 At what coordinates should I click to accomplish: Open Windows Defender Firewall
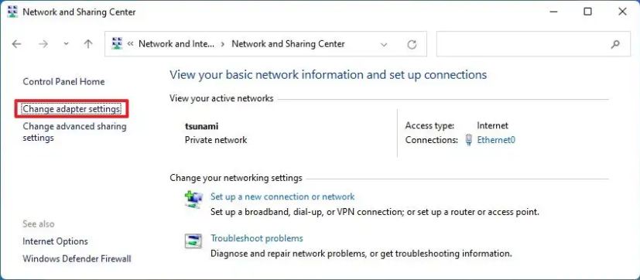pos(77,258)
